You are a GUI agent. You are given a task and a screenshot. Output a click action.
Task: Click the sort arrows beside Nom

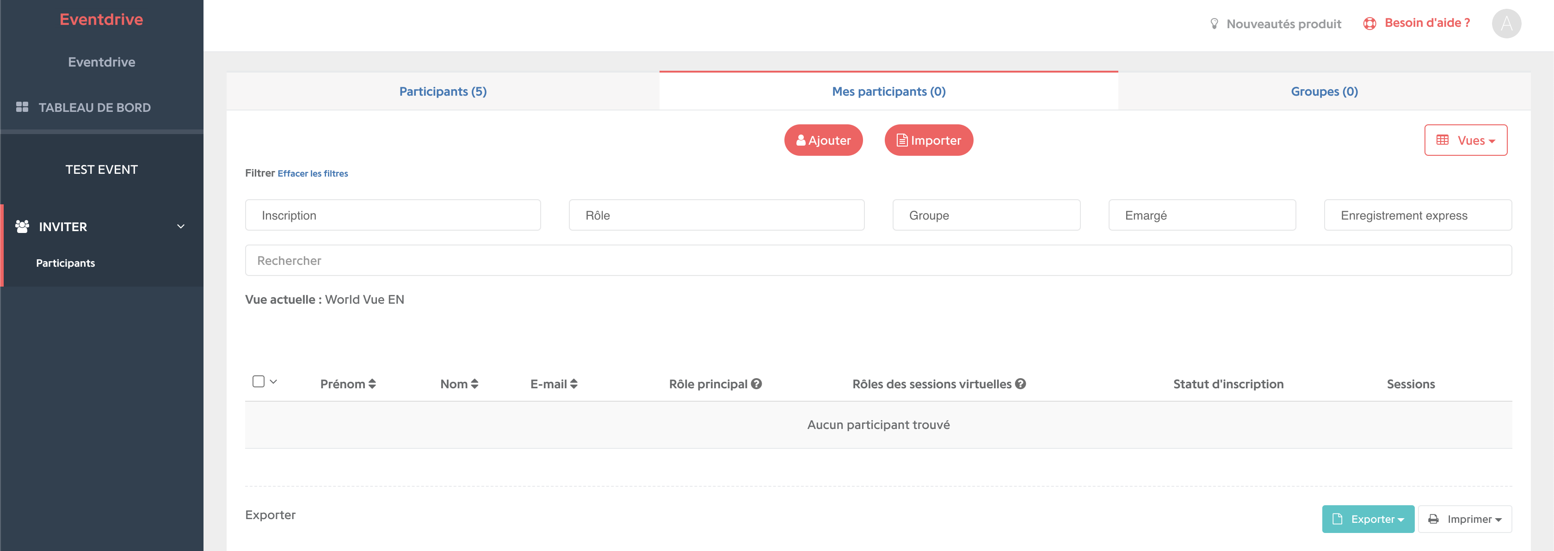click(x=475, y=384)
